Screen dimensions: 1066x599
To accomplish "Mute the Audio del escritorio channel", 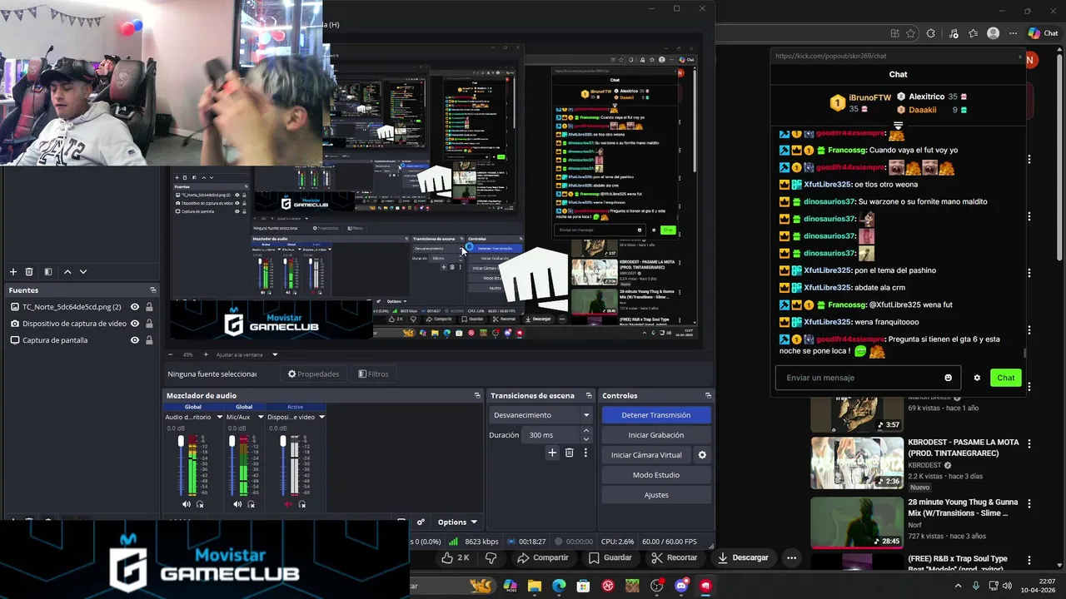I will coord(187,504).
